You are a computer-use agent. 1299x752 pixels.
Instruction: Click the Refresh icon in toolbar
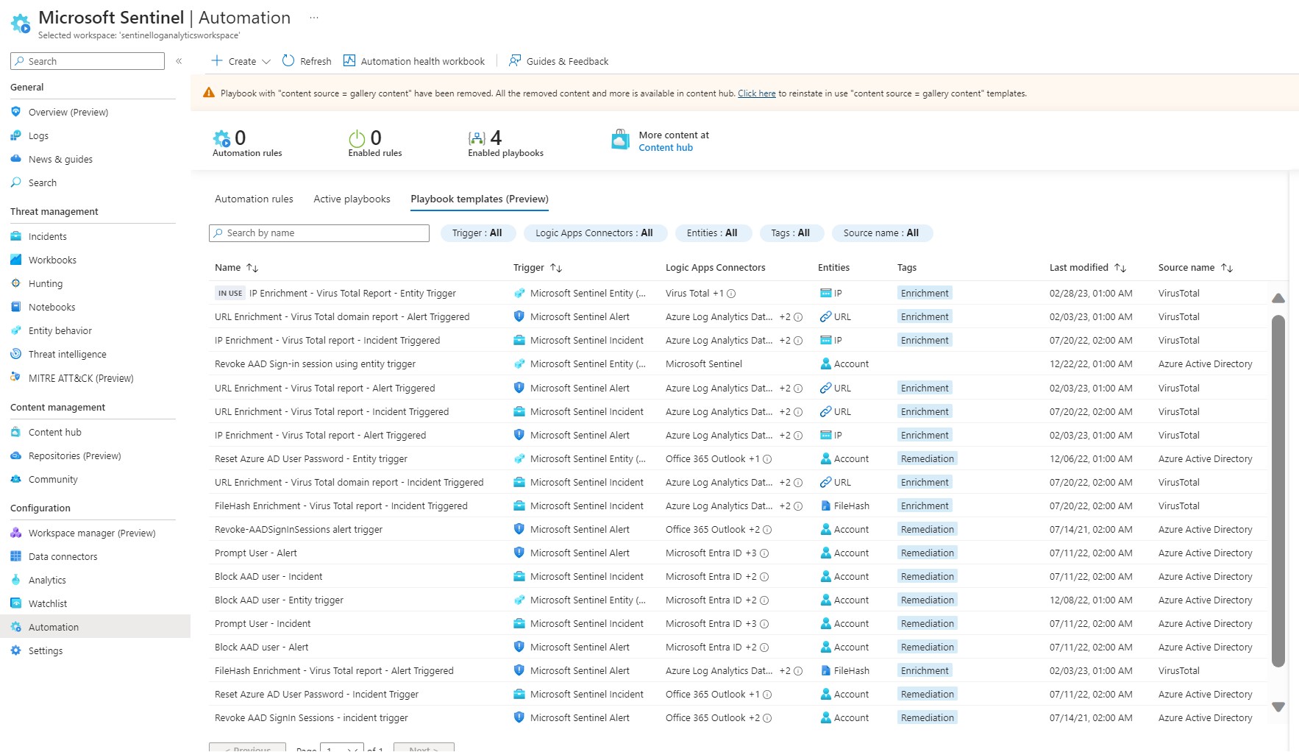(x=288, y=60)
